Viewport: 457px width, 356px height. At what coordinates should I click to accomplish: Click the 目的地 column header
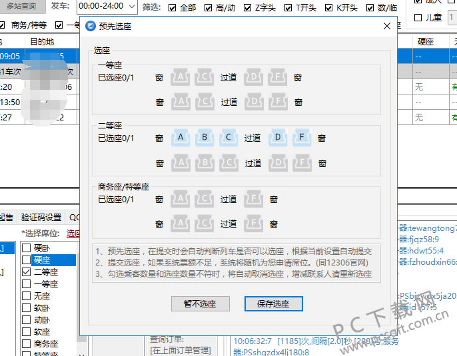[42, 42]
